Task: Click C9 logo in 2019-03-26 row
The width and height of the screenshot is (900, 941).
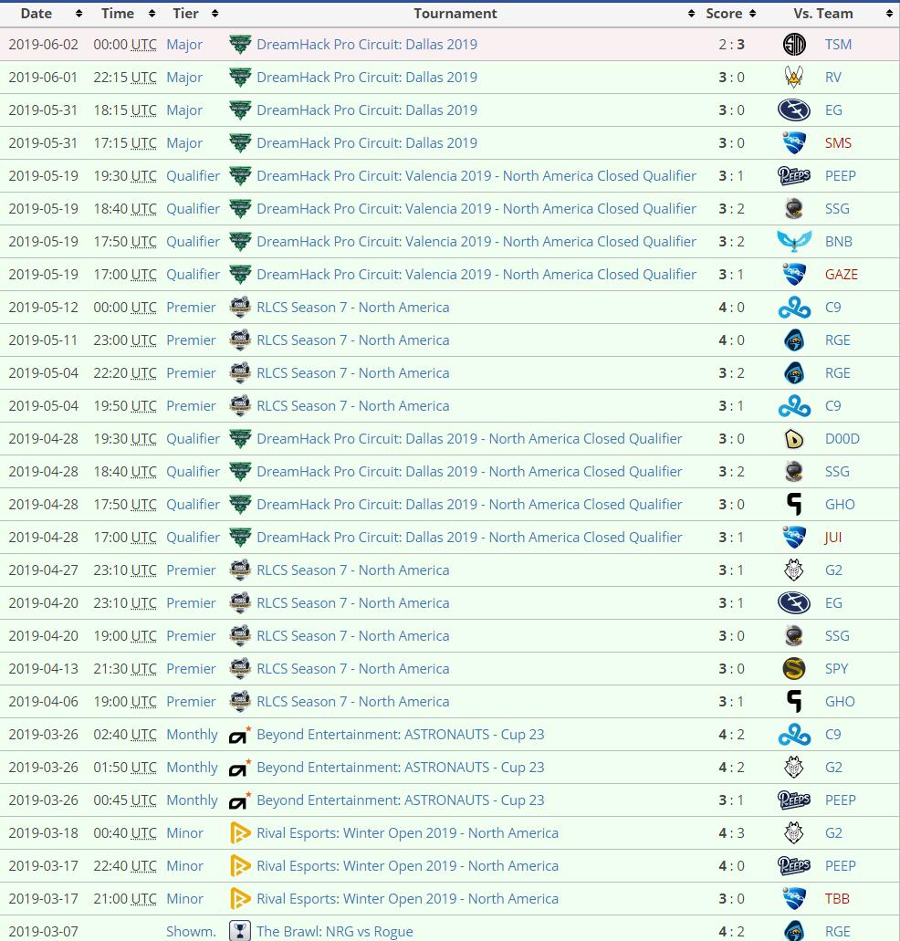Action: [794, 735]
